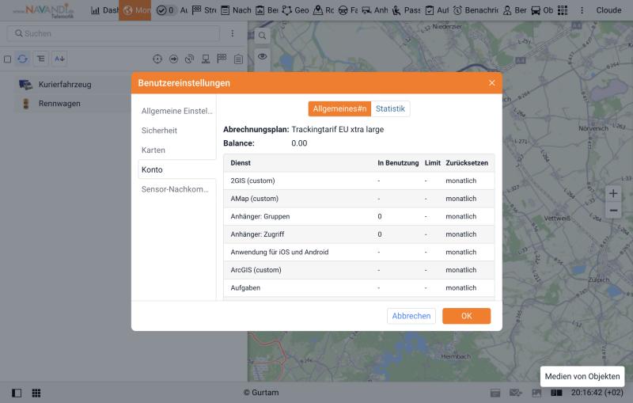Zoom in the map with plus button

click(x=613, y=193)
